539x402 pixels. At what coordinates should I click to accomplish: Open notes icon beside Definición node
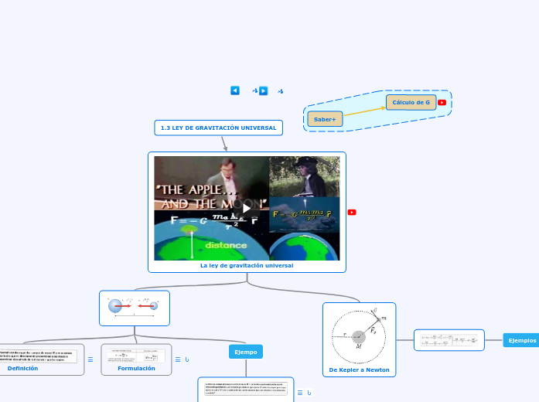pyautogui.click(x=90, y=359)
